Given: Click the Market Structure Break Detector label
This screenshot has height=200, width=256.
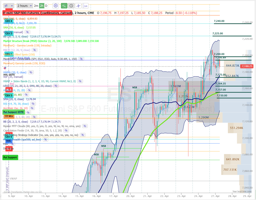Looking at the screenshot, I should [30, 41].
